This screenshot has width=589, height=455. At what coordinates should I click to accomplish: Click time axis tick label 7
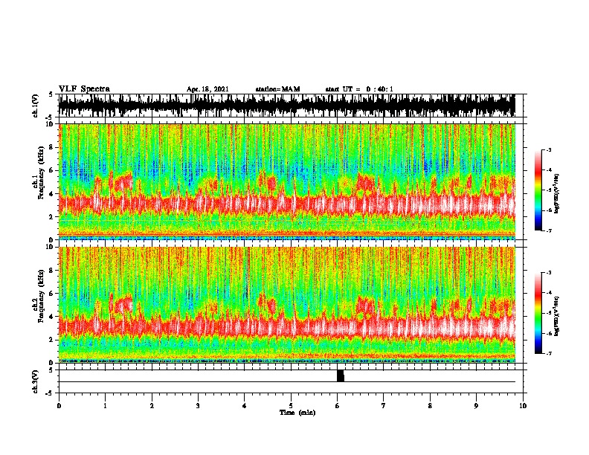click(x=384, y=406)
